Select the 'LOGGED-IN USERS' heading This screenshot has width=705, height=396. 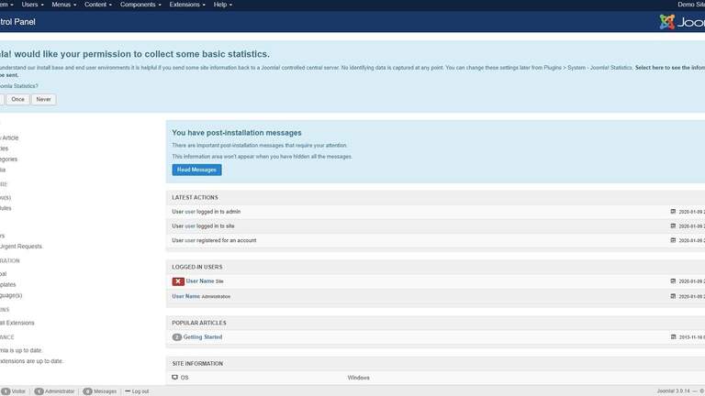tap(197, 267)
